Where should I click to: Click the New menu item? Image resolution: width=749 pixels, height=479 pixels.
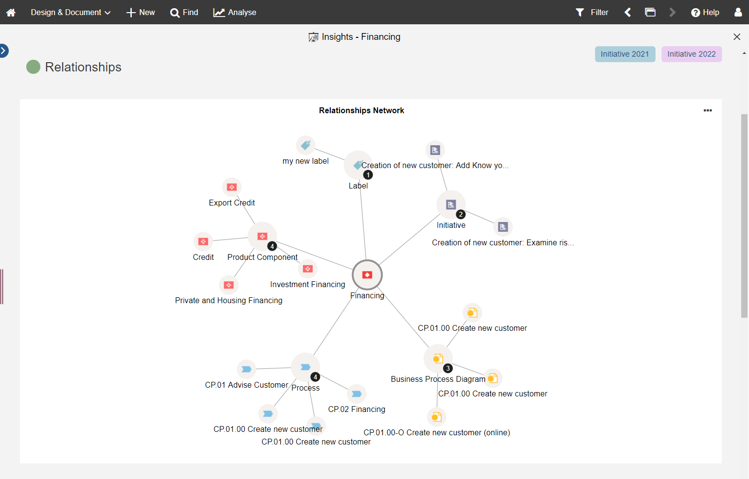141,12
